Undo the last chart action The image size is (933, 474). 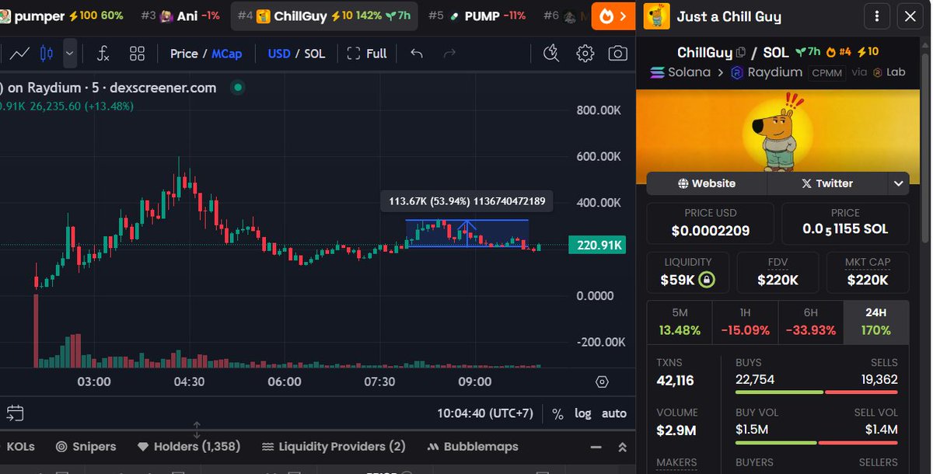(417, 54)
